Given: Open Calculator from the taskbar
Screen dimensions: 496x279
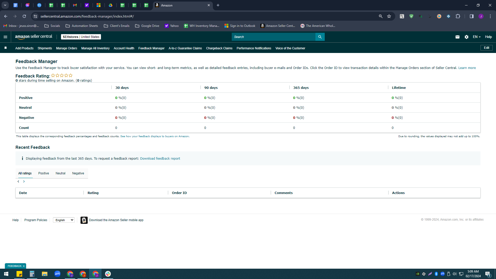Looking at the screenshot, I should [x=32, y=274].
